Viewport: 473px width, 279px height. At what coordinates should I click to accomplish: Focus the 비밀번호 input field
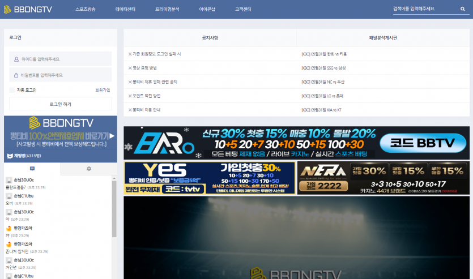(x=61, y=75)
